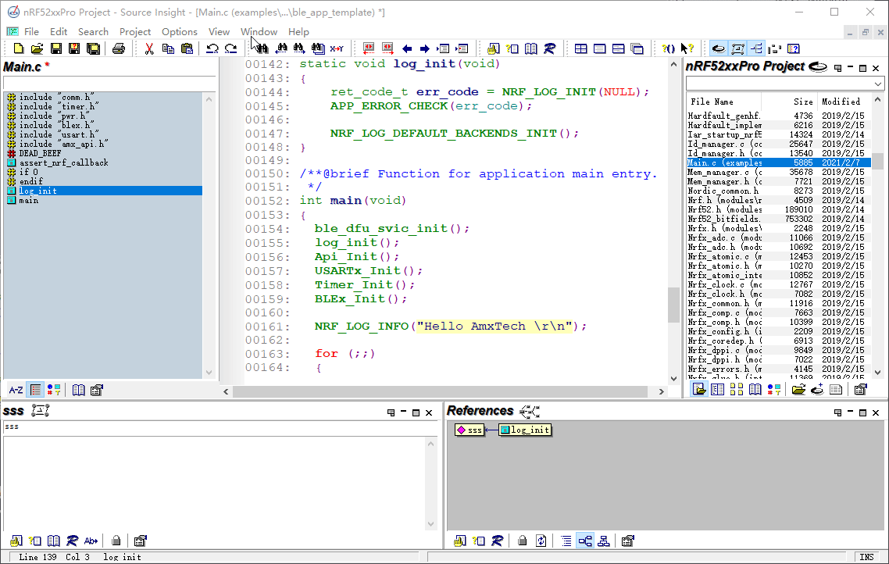Toggle the lock icon in References panel
Image resolution: width=889 pixels, height=564 pixels.
522,541
